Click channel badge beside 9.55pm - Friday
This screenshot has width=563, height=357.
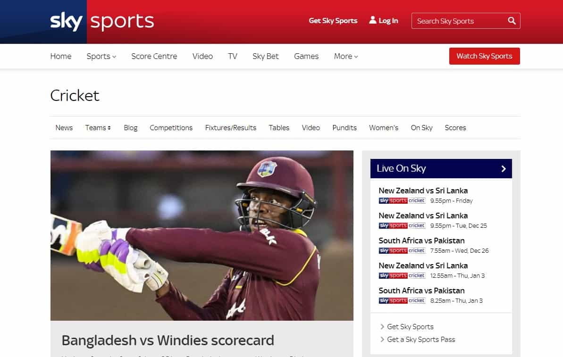pyautogui.click(x=402, y=200)
